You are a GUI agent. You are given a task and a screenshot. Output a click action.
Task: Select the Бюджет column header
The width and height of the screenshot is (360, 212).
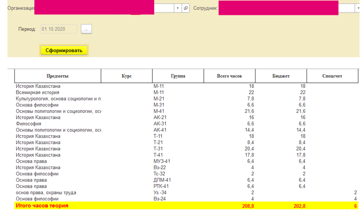click(281, 76)
